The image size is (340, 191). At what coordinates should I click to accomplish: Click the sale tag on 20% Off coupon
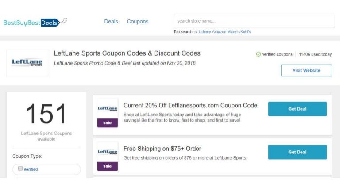pyautogui.click(x=108, y=123)
